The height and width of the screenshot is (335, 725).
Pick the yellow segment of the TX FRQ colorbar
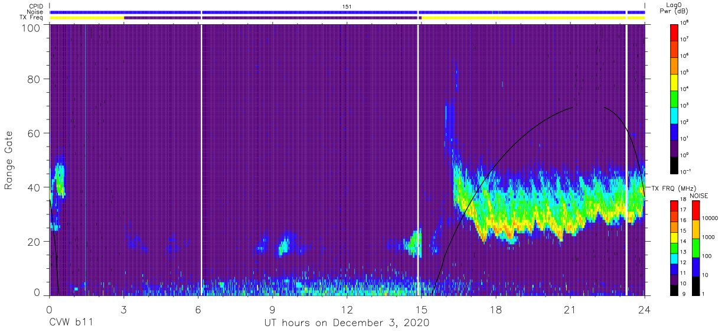(x=674, y=238)
